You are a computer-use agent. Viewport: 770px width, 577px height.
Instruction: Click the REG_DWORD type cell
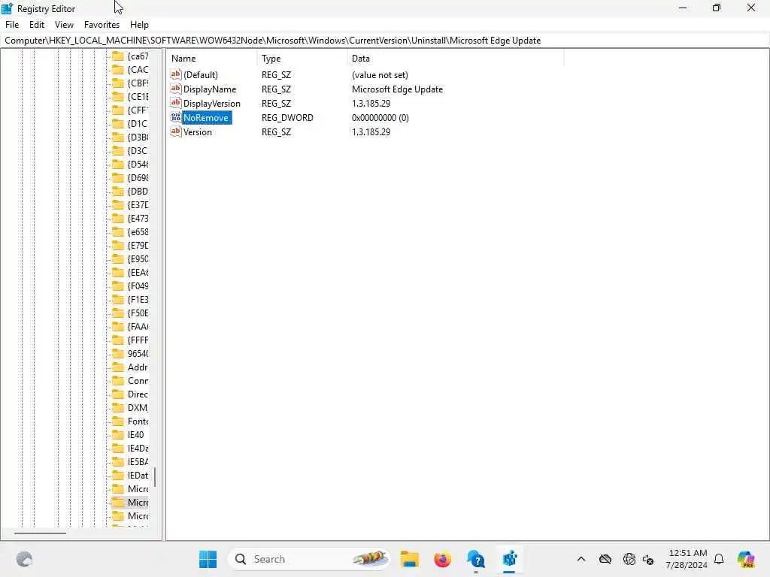click(287, 118)
